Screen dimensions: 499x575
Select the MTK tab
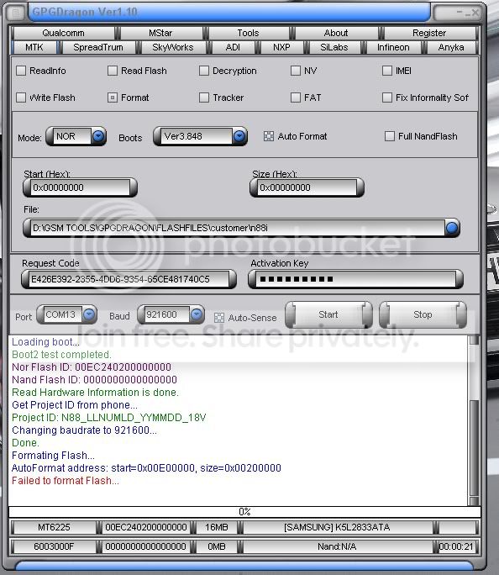[x=34, y=47]
